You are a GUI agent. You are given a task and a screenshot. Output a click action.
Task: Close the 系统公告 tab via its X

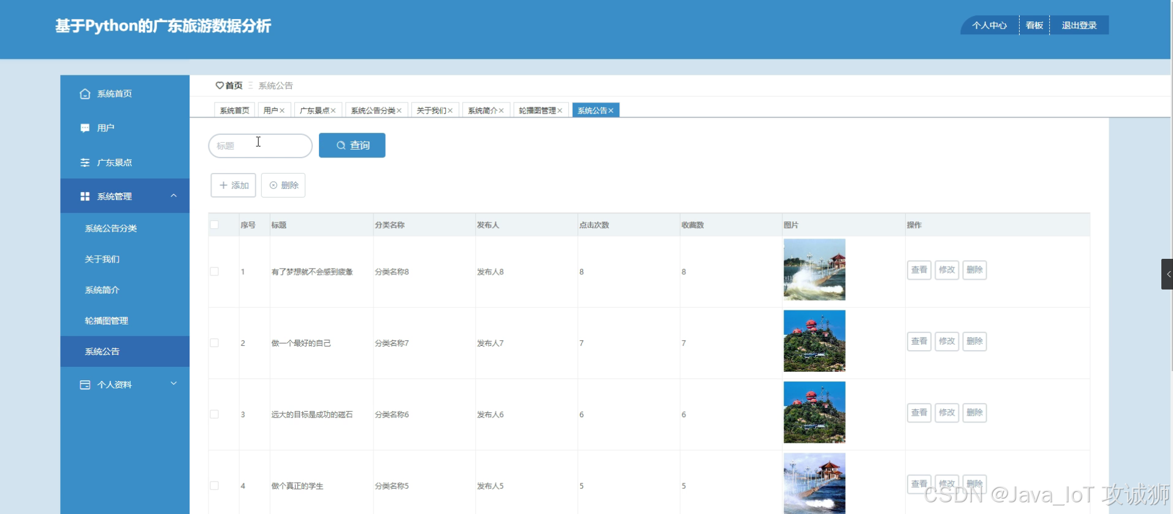point(611,110)
